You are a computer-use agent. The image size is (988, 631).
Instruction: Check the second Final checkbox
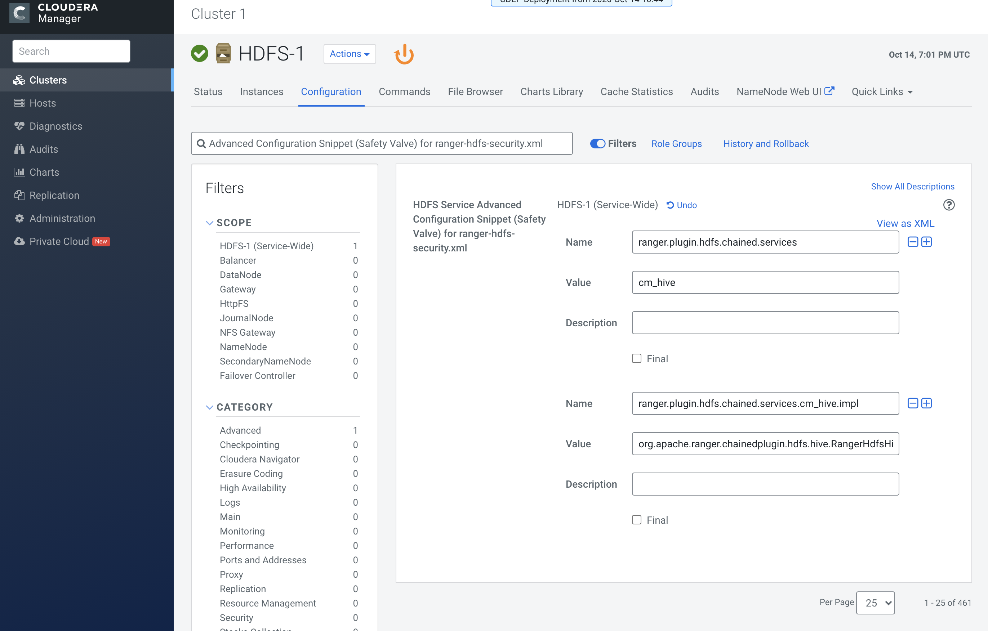tap(636, 520)
